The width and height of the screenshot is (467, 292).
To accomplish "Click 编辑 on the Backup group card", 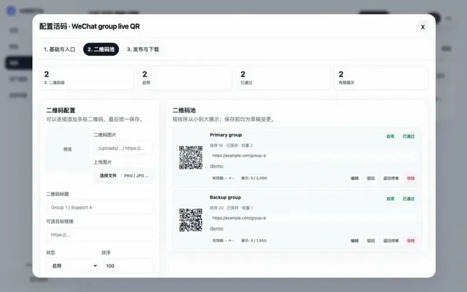I will pyautogui.click(x=354, y=241).
